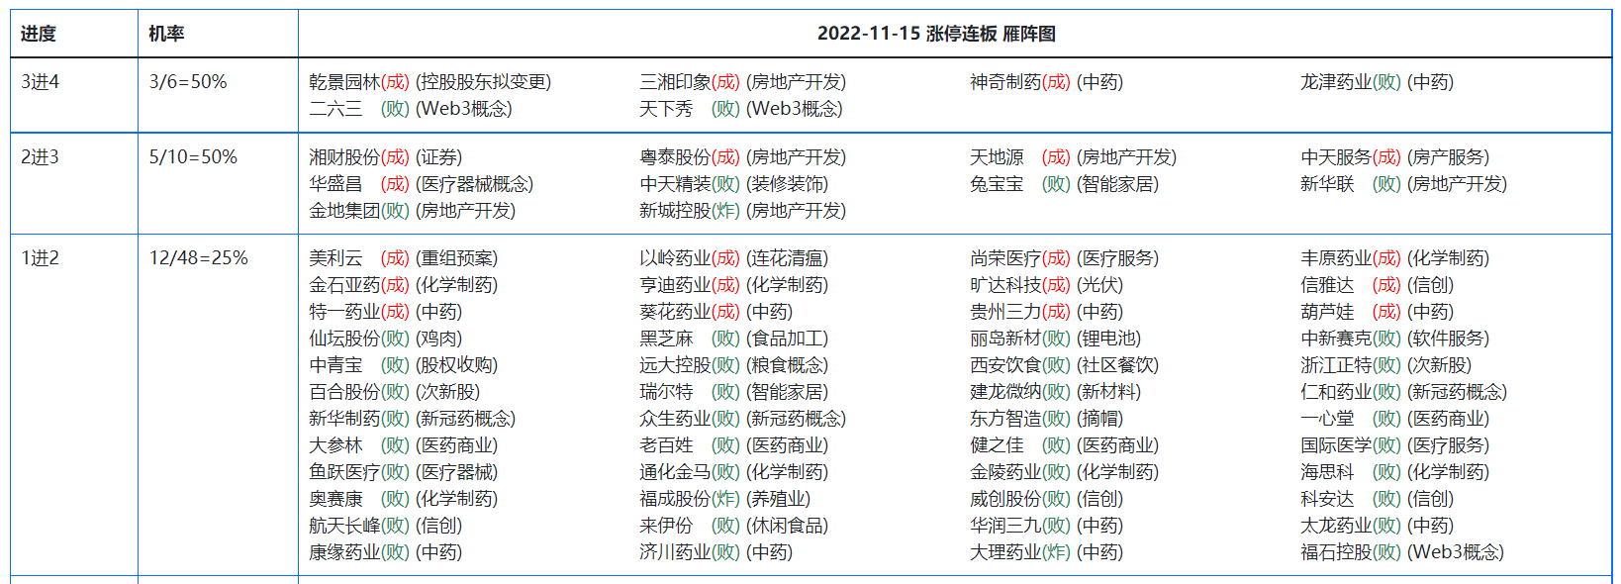Image resolution: width=1621 pixels, height=584 pixels.
Task: Click the 机率 column header
Action: click(x=166, y=34)
